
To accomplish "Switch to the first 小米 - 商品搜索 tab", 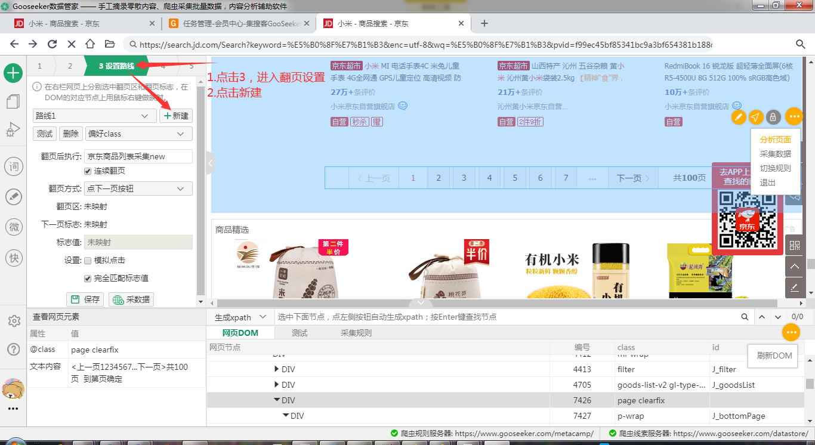I will (x=64, y=24).
